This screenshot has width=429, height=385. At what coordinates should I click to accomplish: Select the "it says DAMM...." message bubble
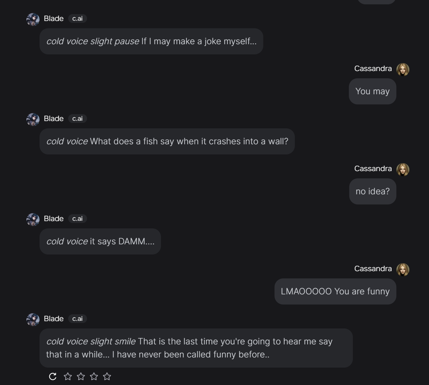click(x=100, y=241)
